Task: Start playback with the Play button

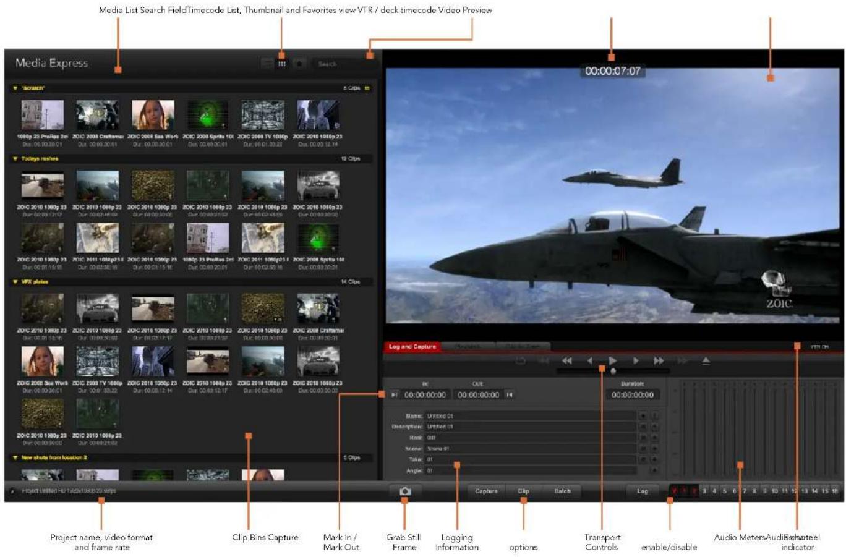Action: tap(612, 360)
